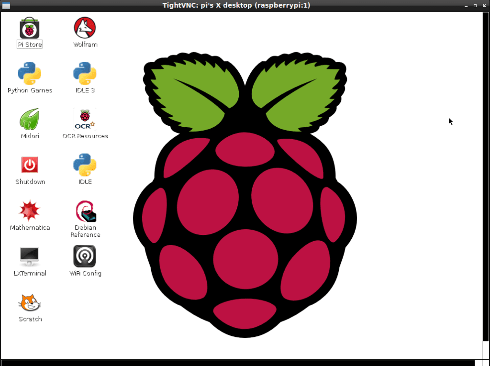Open Python Games
Screen dimensions: 490x366
[29, 74]
